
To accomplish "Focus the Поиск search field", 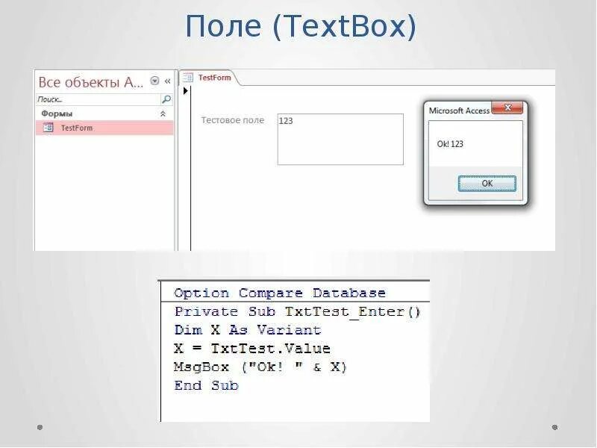I will coord(99,99).
